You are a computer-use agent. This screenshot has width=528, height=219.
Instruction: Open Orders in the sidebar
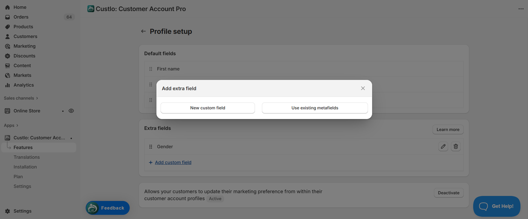pos(21,17)
